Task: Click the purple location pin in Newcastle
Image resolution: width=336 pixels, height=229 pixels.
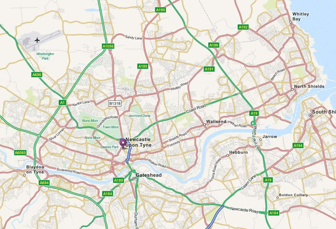Action: click(123, 142)
